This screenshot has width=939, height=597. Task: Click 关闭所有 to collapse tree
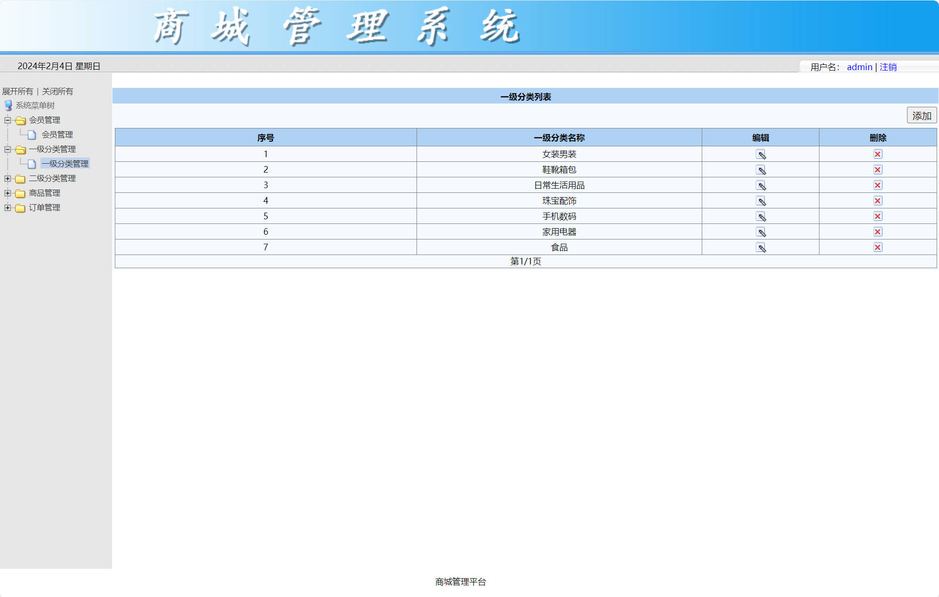(x=57, y=91)
